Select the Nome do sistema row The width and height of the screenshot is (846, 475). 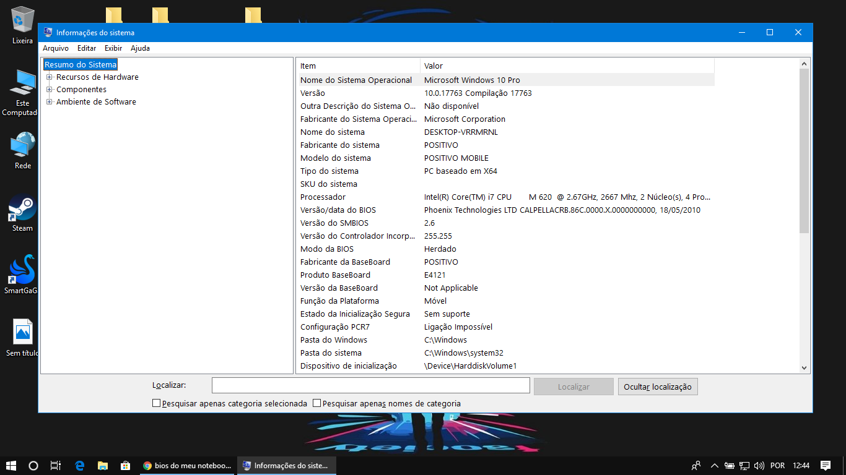505,132
